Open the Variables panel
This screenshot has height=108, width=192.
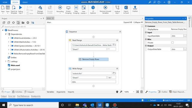(50, 92)
